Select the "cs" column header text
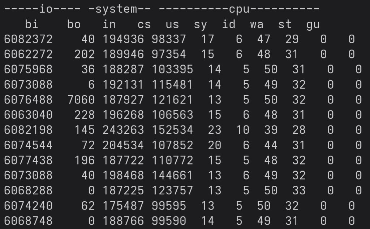This screenshot has width=370, height=229. point(144,24)
